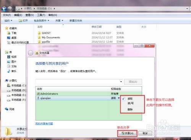191x140 pixels.
Task: Open the 下载 favorites icon
Action: pyautogui.click(x=9, y=33)
